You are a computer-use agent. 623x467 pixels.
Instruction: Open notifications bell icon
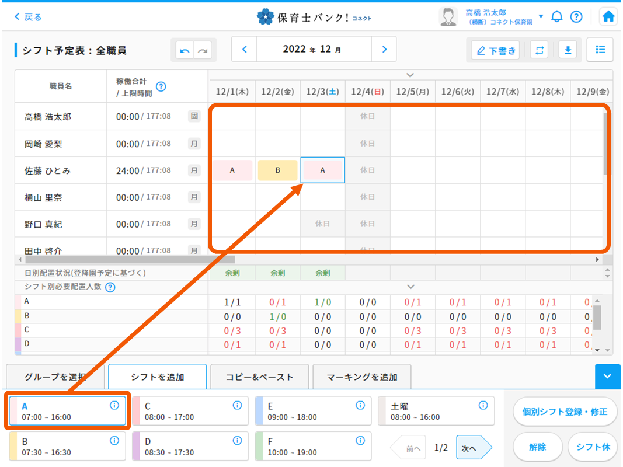(557, 17)
